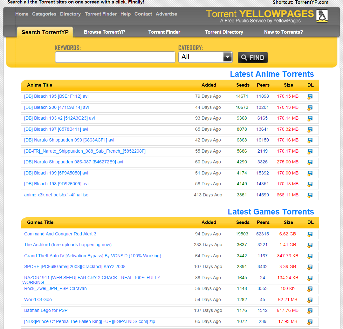Open Command And Conquer Red Alert 3 link
343x329 pixels.
[60, 234]
